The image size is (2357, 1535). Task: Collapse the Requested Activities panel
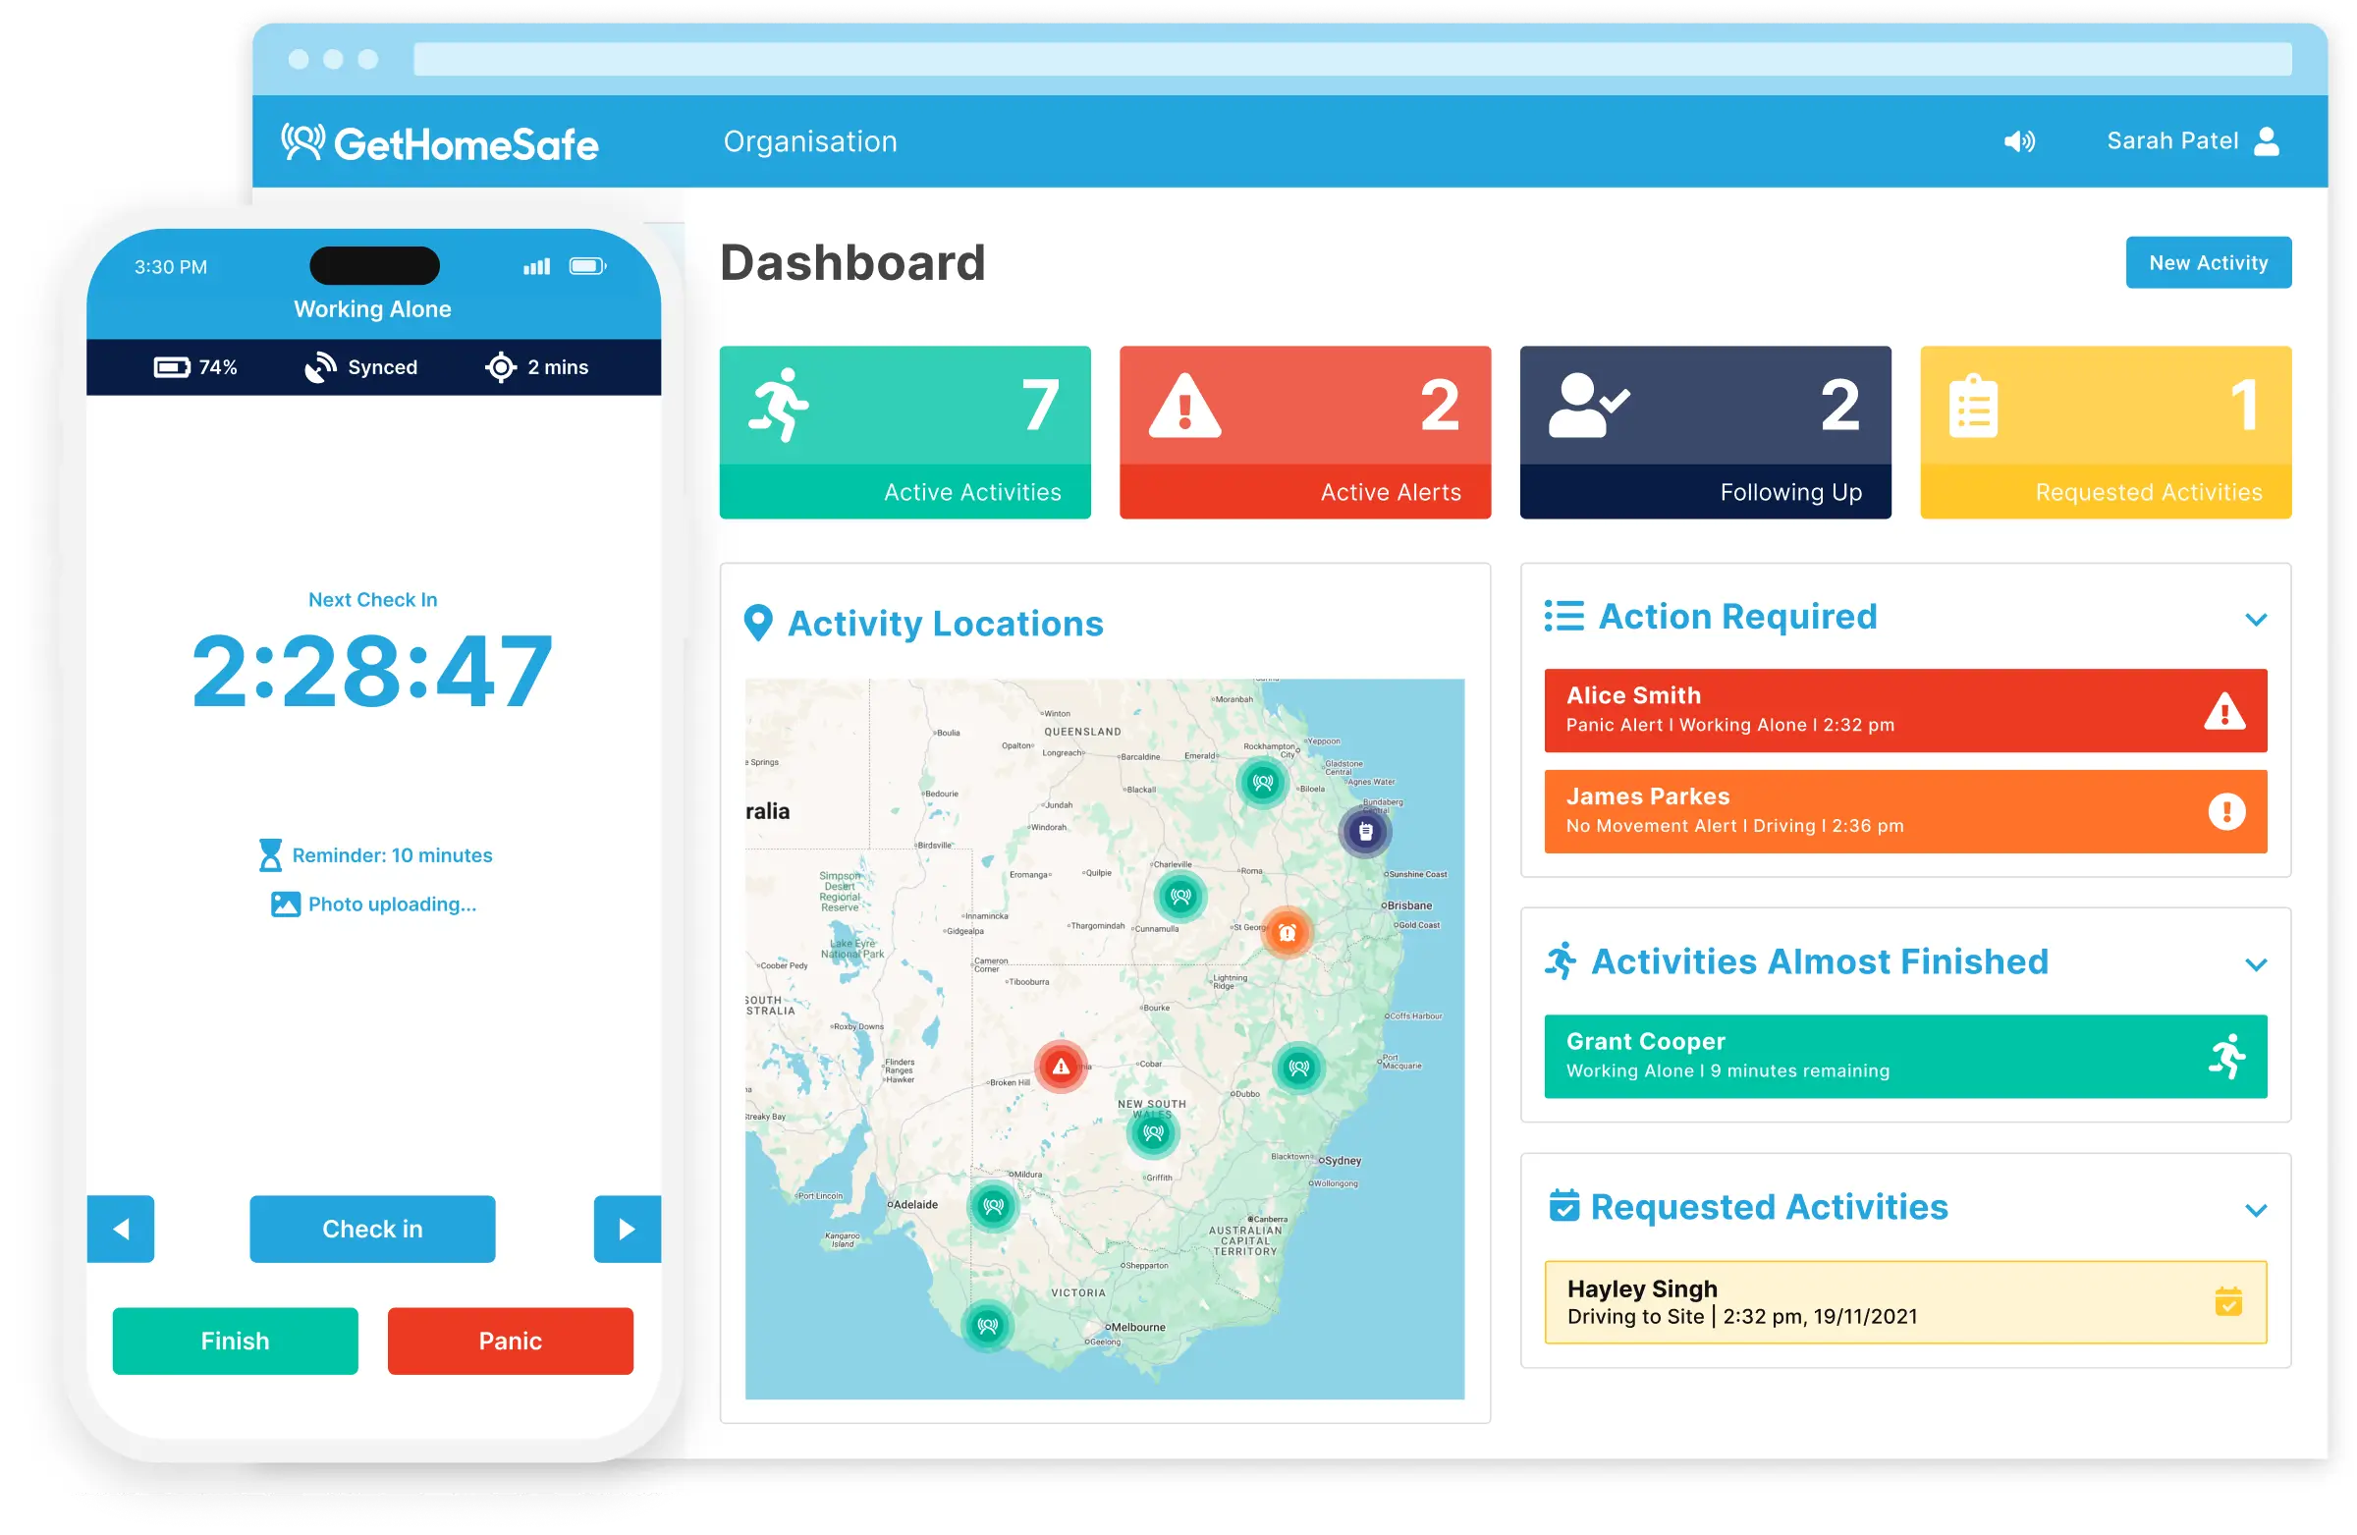coord(2255,1210)
